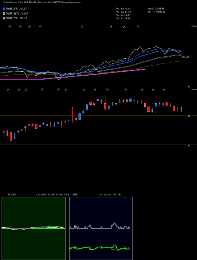Select the 'DOW PT: 13.21' legend label

(16, 18)
